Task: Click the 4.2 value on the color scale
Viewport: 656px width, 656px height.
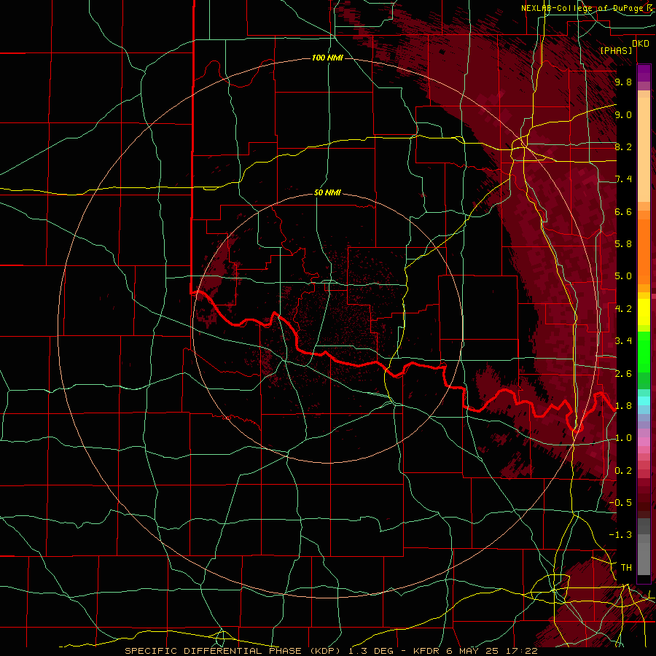Action: click(x=623, y=309)
